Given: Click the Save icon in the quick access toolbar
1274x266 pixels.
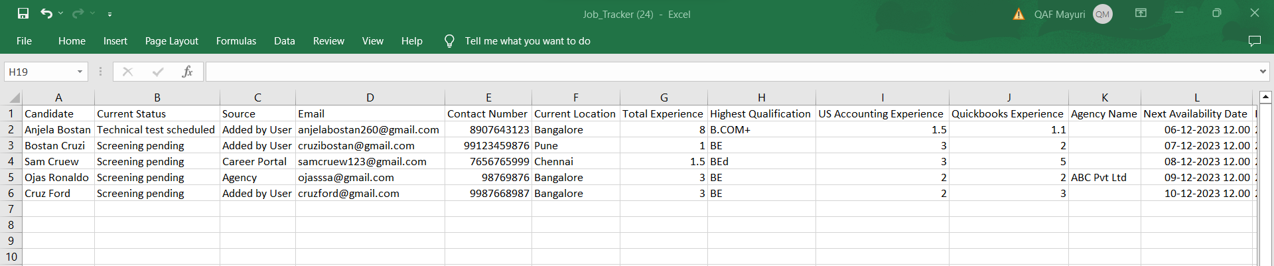Looking at the screenshot, I should 23,13.
